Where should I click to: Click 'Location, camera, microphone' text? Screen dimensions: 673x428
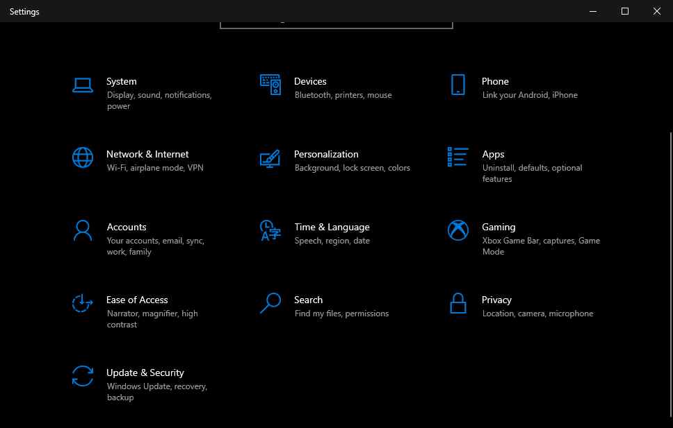pos(537,314)
